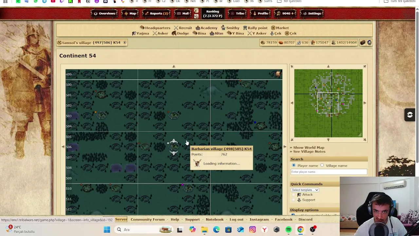Open the Tribe menu item
419x236 pixels.
coord(237,13)
